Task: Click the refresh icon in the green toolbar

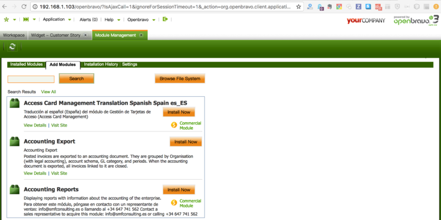Action: click(x=12, y=47)
